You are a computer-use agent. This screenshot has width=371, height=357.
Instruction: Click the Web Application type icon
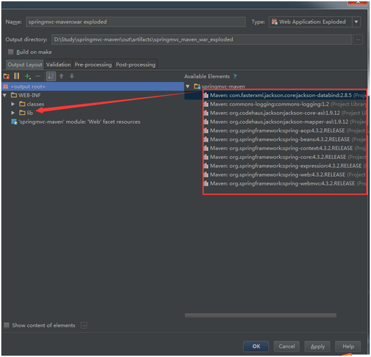coord(275,22)
